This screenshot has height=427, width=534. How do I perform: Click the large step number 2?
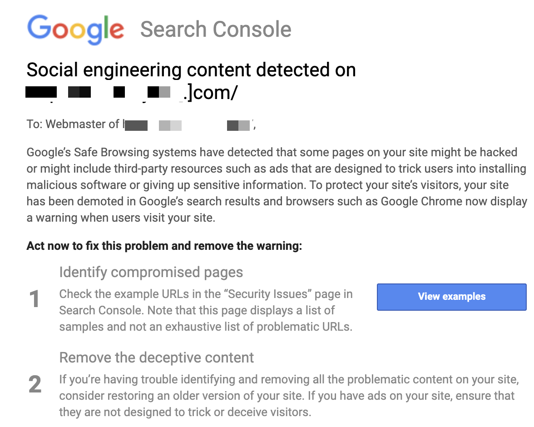[35, 384]
